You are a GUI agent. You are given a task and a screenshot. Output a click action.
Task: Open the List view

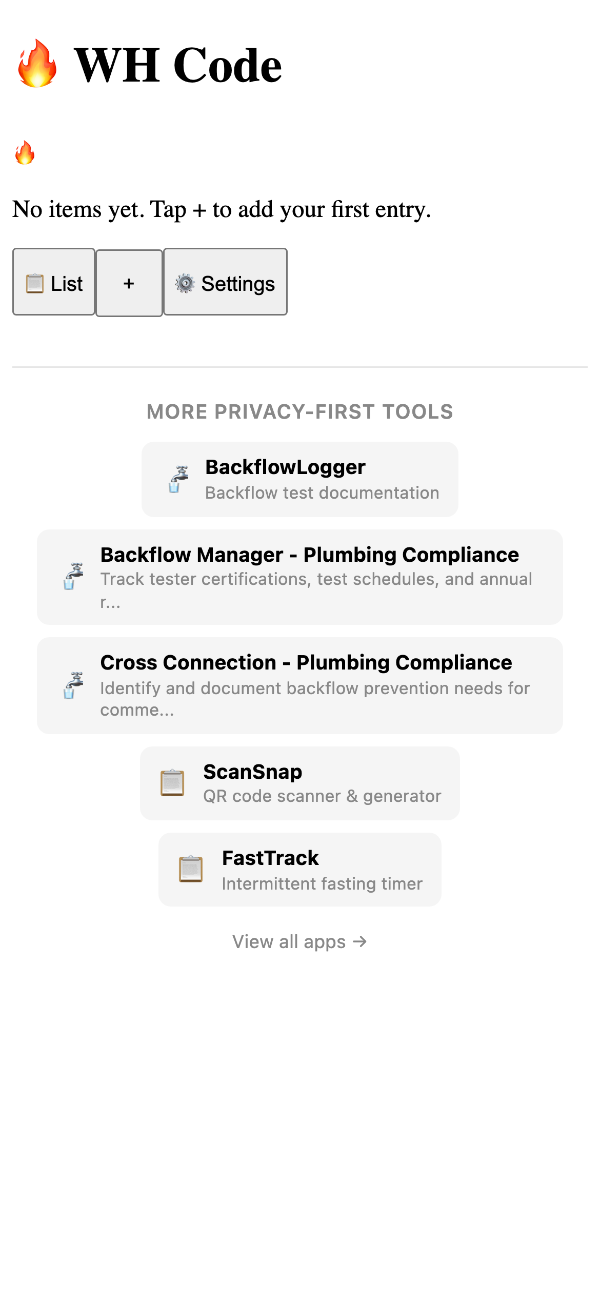click(x=53, y=283)
